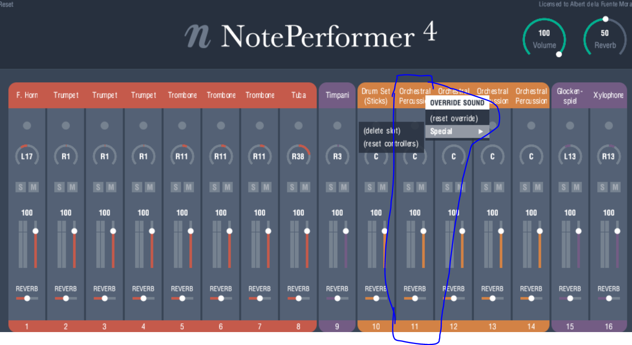Open sound menu from Glockenspiel header
Screen dimensions: 632x345
point(570,96)
